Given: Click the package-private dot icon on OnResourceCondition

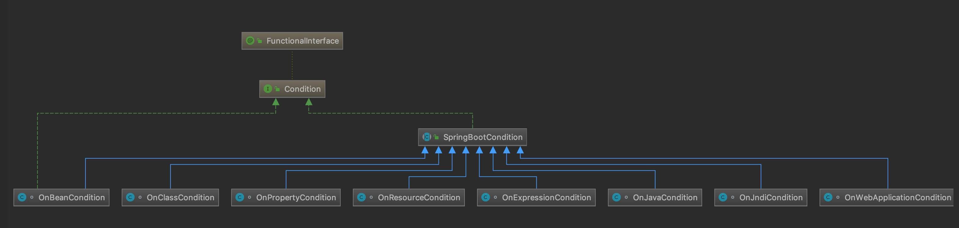Looking at the screenshot, I should (x=371, y=197).
